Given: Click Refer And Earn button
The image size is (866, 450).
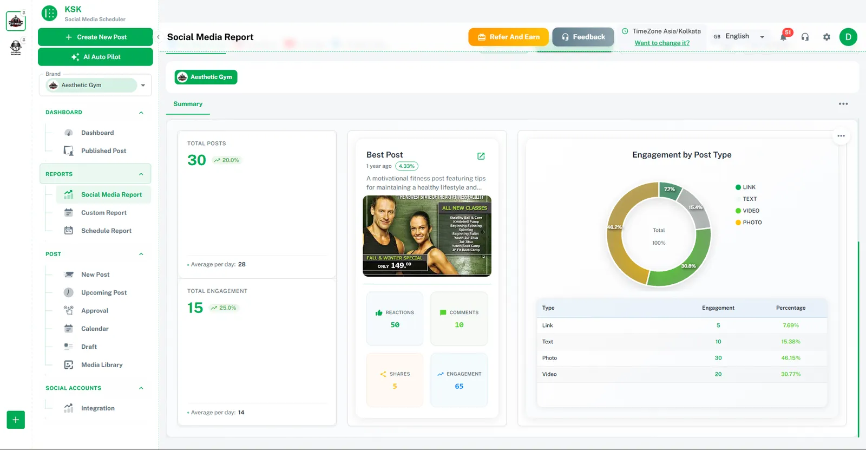Looking at the screenshot, I should pos(508,37).
